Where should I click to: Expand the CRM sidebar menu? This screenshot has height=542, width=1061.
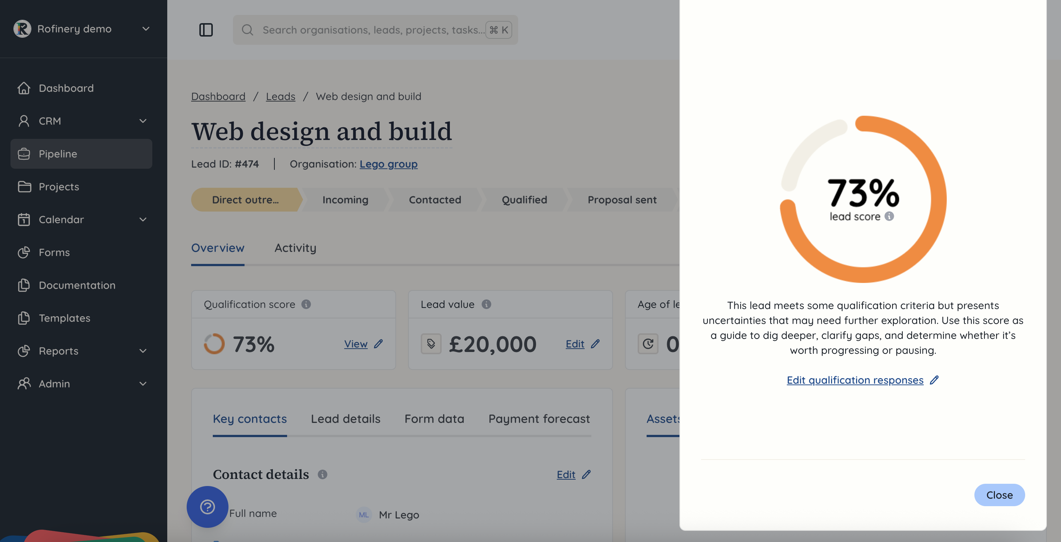(143, 121)
